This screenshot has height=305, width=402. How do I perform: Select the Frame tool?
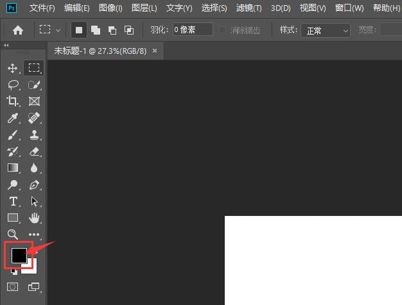(x=34, y=101)
